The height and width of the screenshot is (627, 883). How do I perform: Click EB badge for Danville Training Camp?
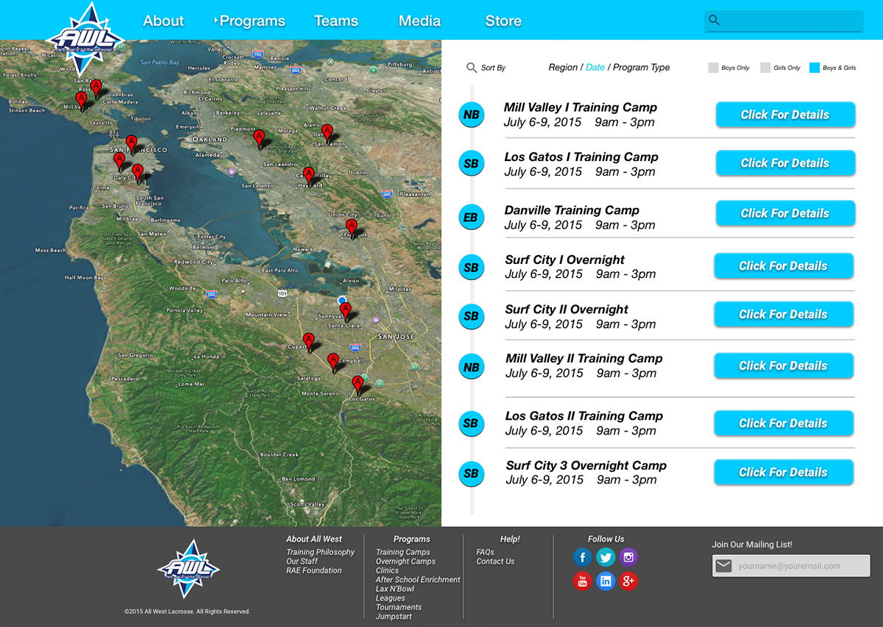pos(471,218)
